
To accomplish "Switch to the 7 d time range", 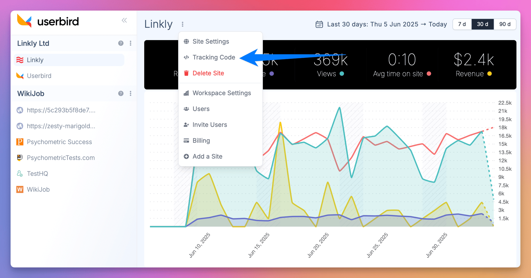I will [462, 24].
